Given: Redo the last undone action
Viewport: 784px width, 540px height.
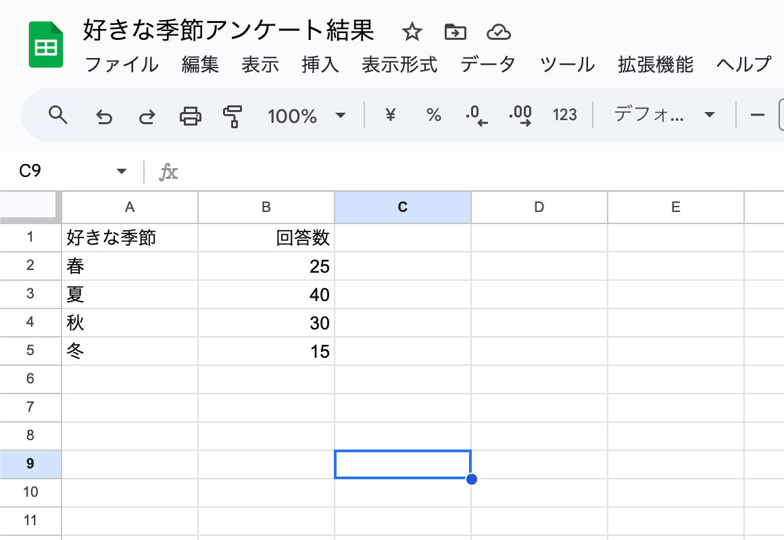Looking at the screenshot, I should click(147, 117).
